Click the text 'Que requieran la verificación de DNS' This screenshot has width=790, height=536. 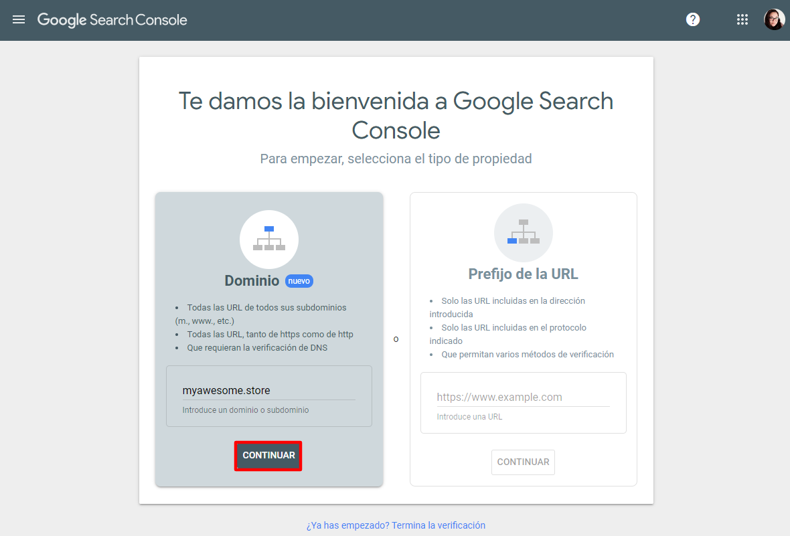257,347
